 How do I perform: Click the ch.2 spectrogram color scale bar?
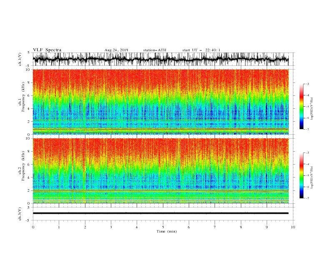301,175
